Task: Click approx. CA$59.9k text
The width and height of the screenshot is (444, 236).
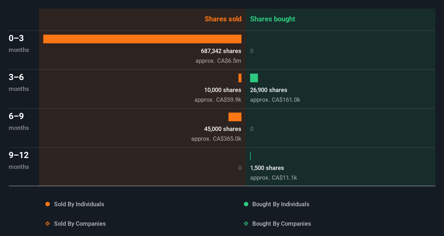Action: (218, 100)
